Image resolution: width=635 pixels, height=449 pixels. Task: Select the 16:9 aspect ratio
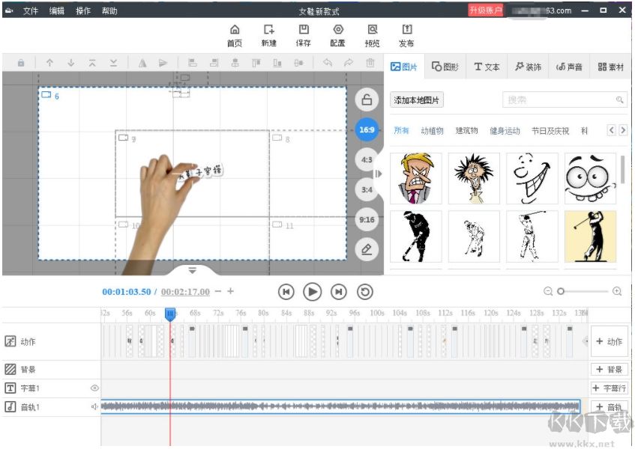pos(367,129)
